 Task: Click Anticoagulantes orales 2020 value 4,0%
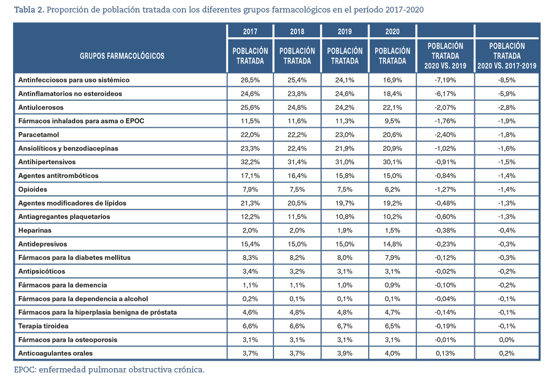(x=392, y=353)
